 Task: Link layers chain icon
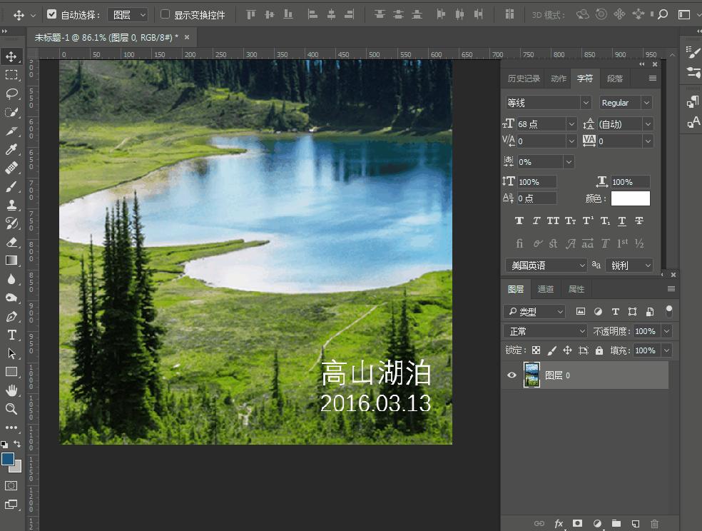[x=539, y=523]
